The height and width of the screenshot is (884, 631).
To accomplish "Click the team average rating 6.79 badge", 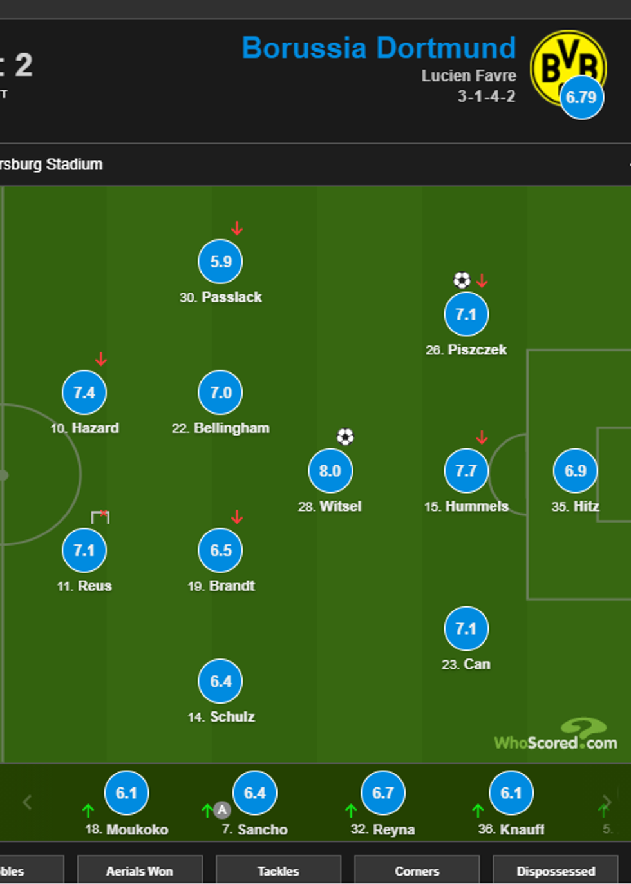I will click(581, 98).
